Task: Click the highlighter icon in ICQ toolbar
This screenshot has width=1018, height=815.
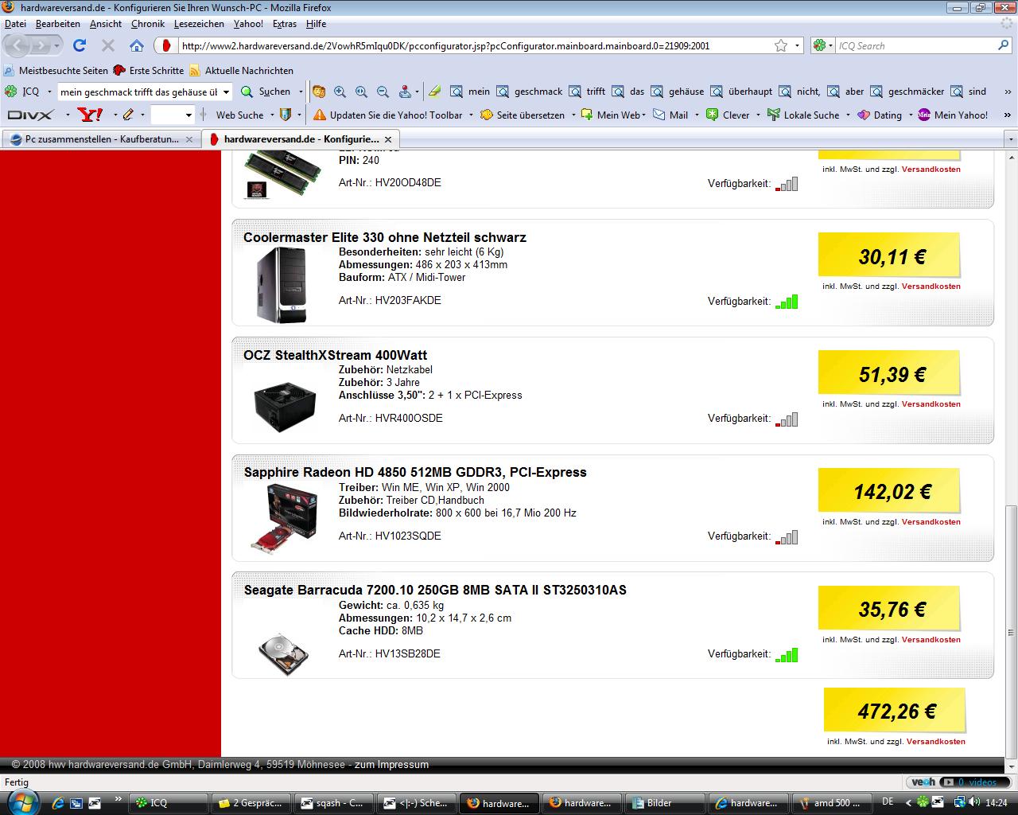Action: coord(433,92)
